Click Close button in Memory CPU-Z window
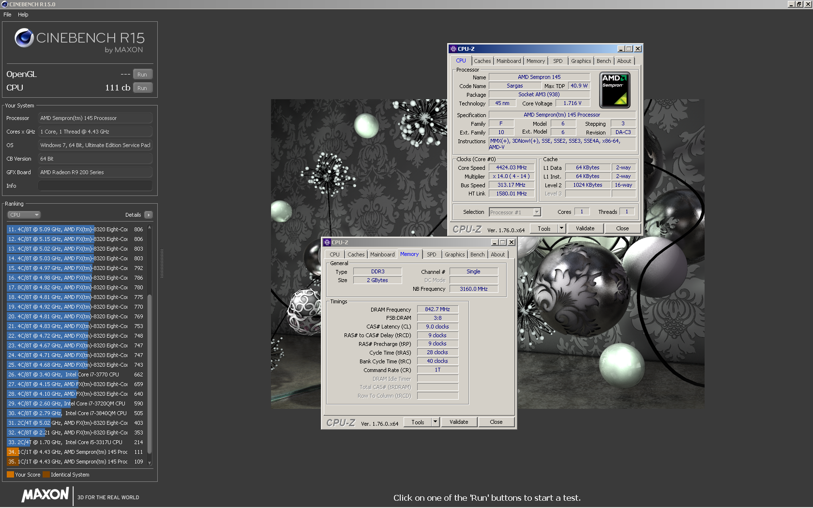This screenshot has height=508, width=813. [496, 422]
